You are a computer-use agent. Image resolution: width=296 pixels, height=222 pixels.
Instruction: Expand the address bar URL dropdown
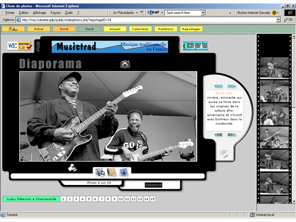[x=278, y=20]
